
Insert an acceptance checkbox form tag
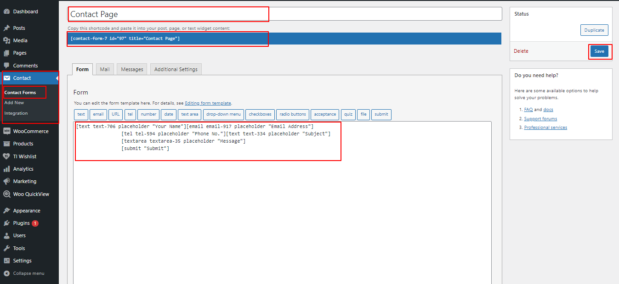[x=325, y=114]
